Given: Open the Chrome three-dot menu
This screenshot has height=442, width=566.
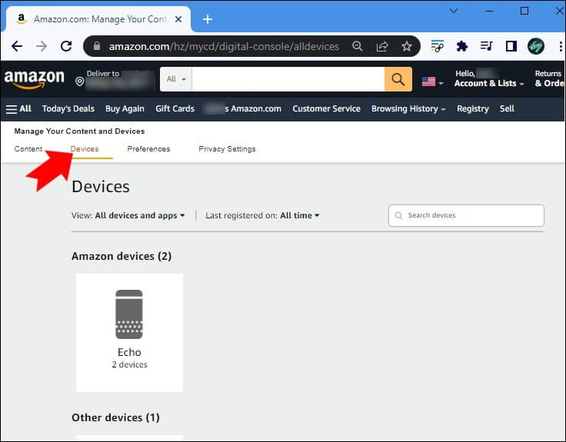Looking at the screenshot, I should 561,46.
